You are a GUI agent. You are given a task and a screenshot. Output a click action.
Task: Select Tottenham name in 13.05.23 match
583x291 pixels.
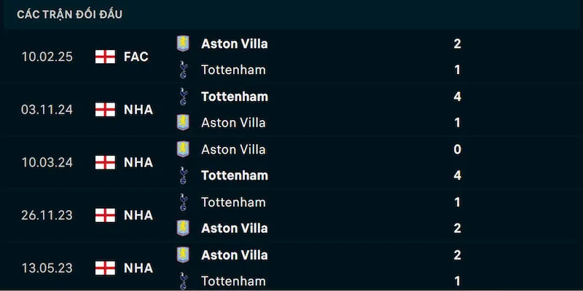pos(233,281)
